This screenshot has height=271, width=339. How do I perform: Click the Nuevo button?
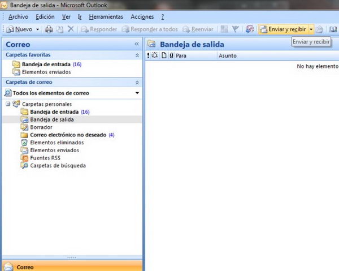19,29
